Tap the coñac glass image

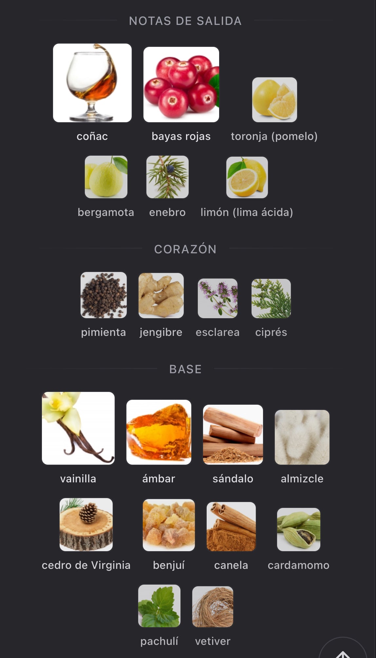pyautogui.click(x=92, y=83)
